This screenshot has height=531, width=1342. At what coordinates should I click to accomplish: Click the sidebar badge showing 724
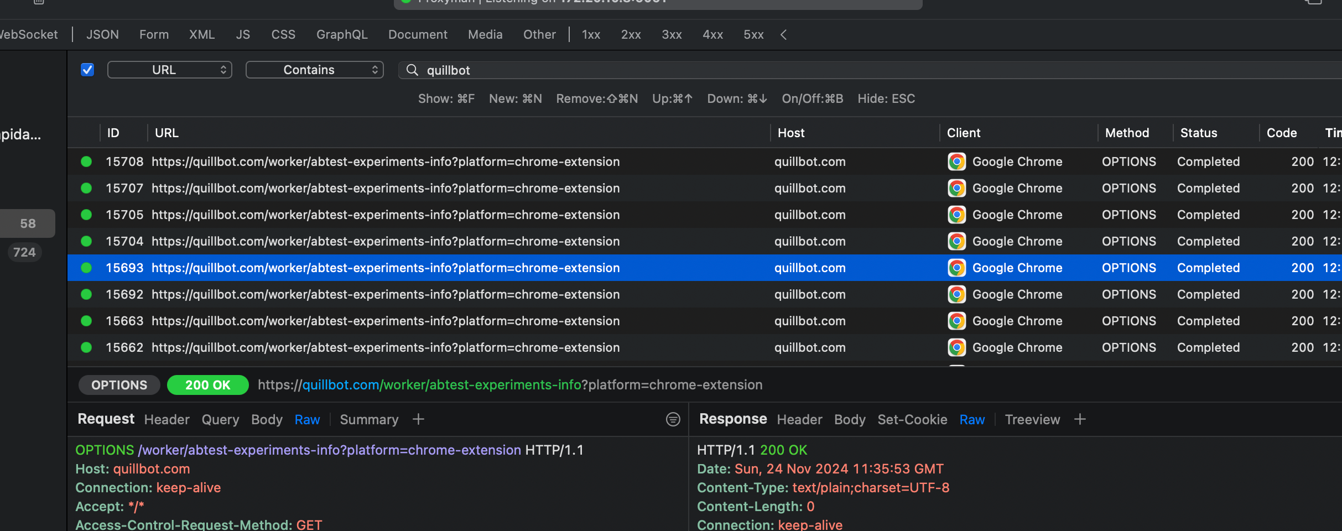coord(24,252)
